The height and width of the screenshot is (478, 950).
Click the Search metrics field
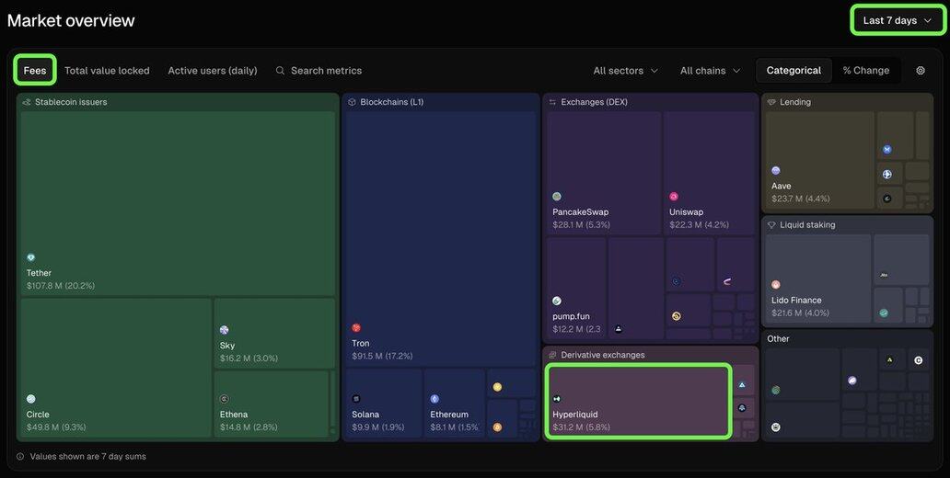[319, 70]
